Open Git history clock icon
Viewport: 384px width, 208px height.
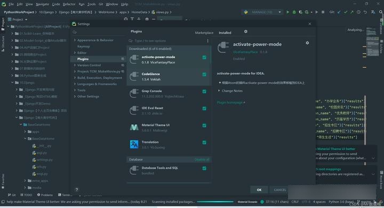click(358, 12)
